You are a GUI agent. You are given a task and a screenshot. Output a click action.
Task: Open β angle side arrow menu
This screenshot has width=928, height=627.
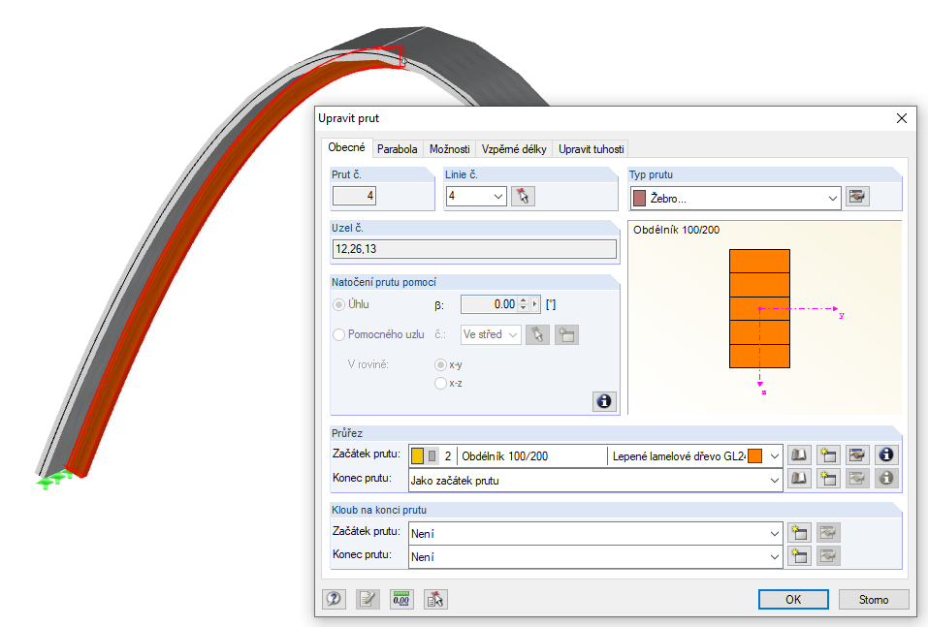(x=535, y=304)
